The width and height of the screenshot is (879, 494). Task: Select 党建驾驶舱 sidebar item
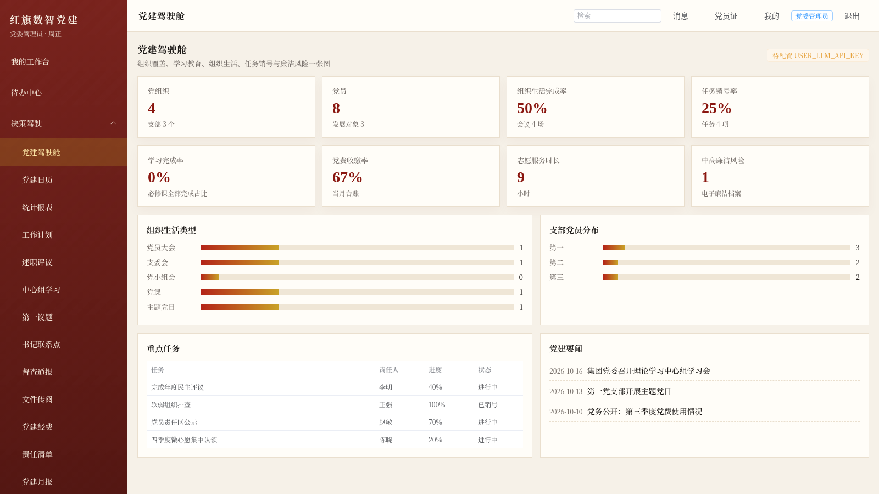point(64,152)
